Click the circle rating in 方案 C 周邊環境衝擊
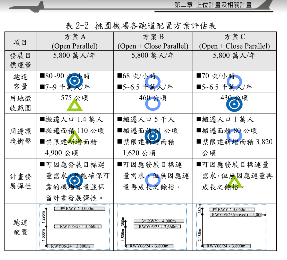 click(x=234, y=136)
